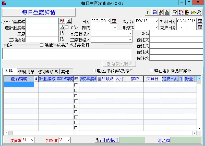The width and height of the screenshot is (205, 146).
Task: Click the magnifier help search icon
Action: (199, 12)
